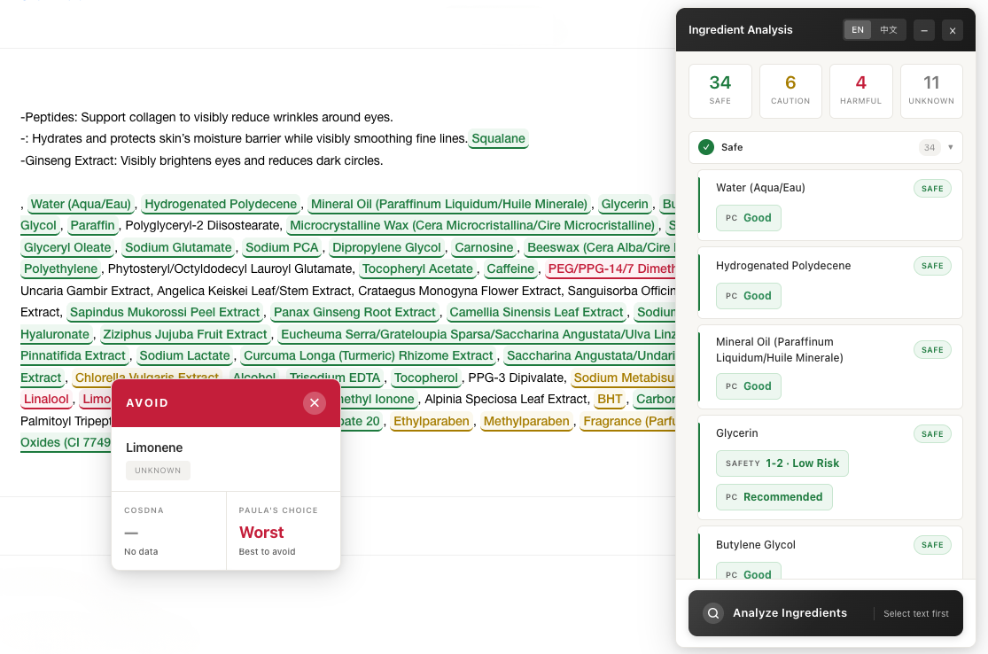Select the 11 UNKNOWN summary card
988x654 pixels.
click(931, 90)
